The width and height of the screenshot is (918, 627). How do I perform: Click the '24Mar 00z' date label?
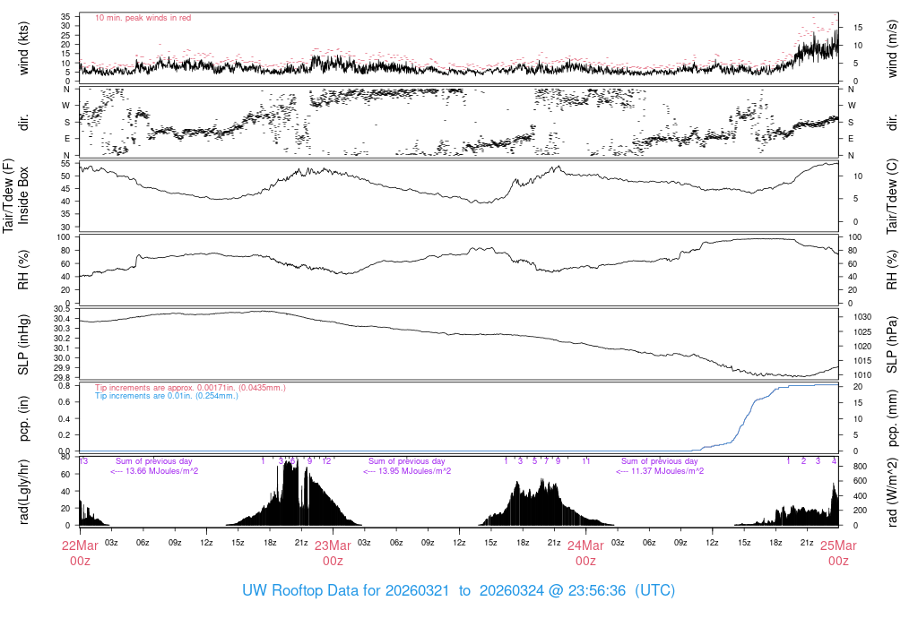[585, 553]
